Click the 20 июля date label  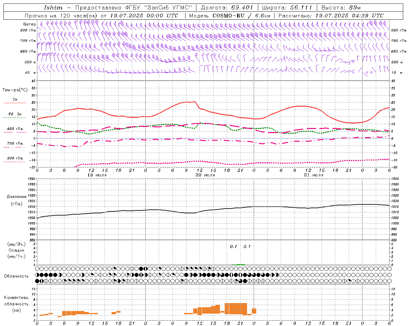tap(205, 175)
